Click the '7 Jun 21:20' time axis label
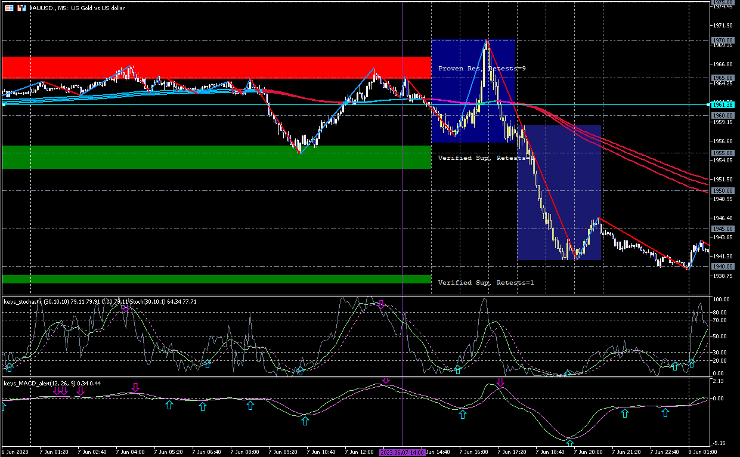 click(627, 453)
